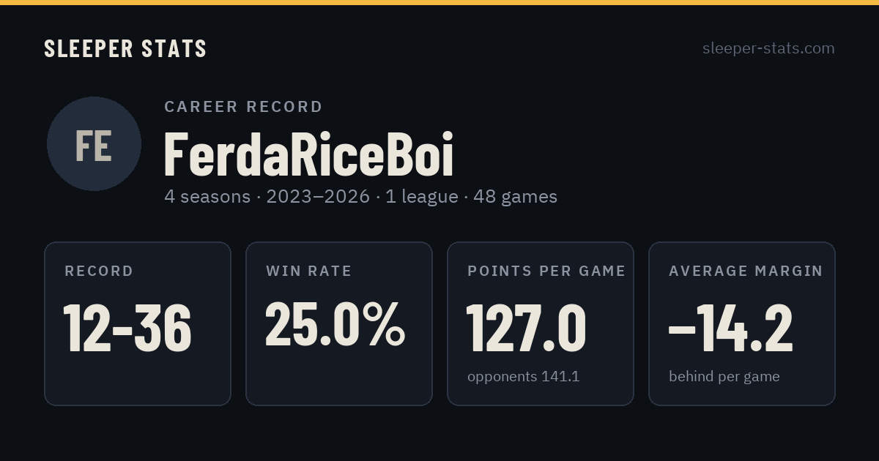Click the Record card showing 12-36
879x461 pixels.
[138, 323]
